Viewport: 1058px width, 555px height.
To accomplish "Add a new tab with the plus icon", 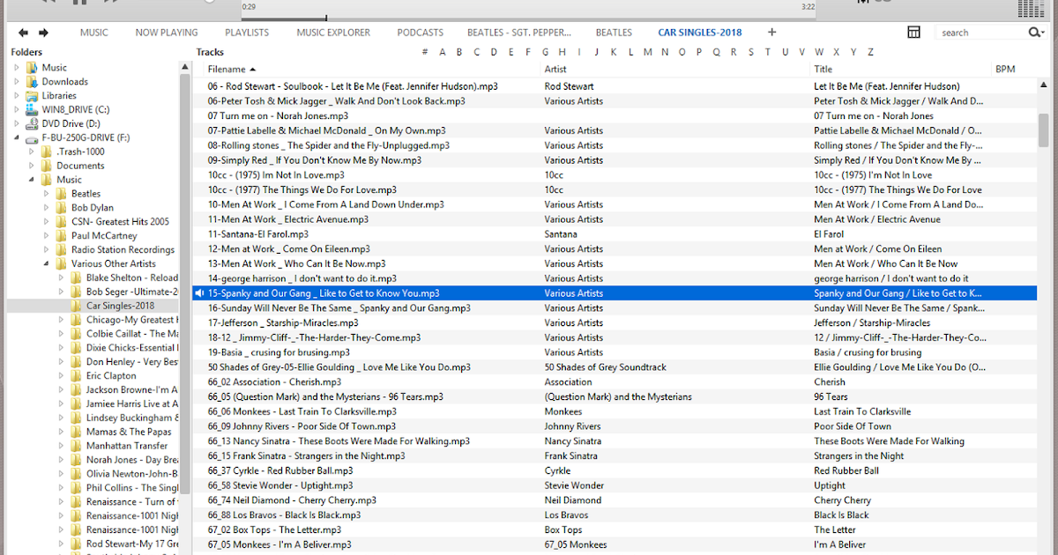I will pos(772,33).
